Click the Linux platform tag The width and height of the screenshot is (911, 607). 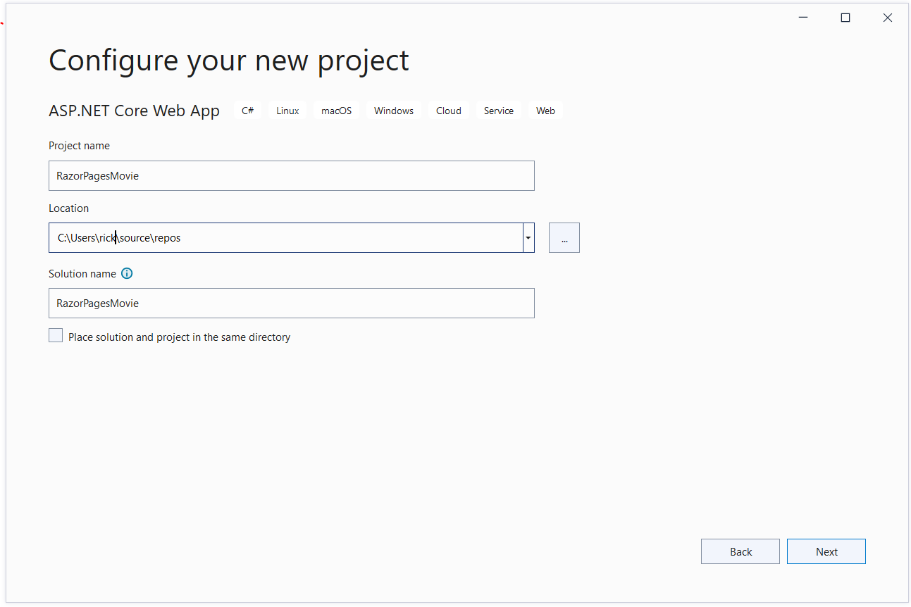287,110
